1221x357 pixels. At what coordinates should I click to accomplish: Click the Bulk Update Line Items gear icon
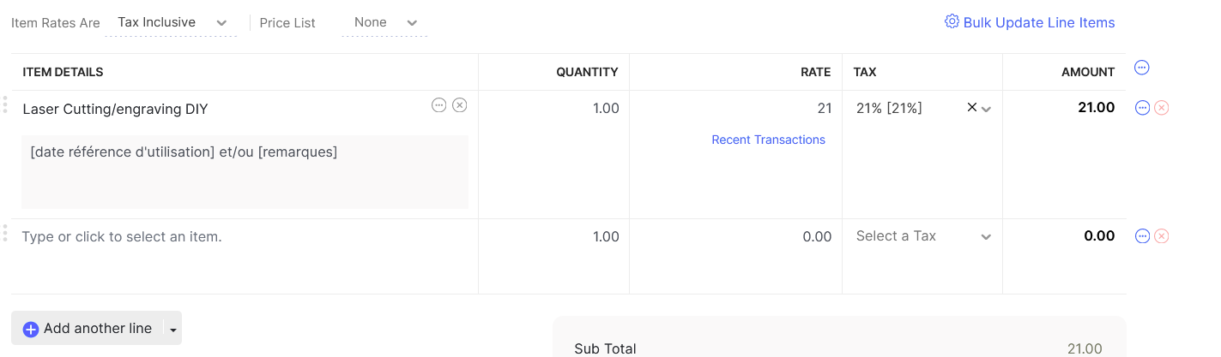952,21
